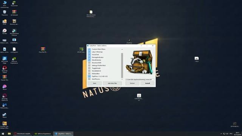Click the taskbar clock and date
Image resolution: width=242 pixels, height=136 pixels.
click(x=238, y=134)
